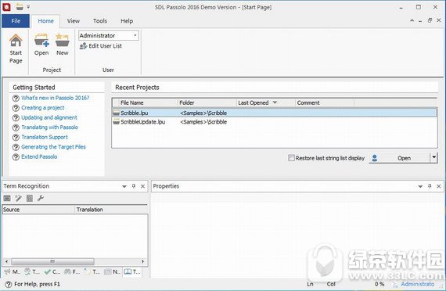The width and height of the screenshot is (446, 291).
Task: Expand the Open button's dropdown arrow
Action: click(x=433, y=157)
